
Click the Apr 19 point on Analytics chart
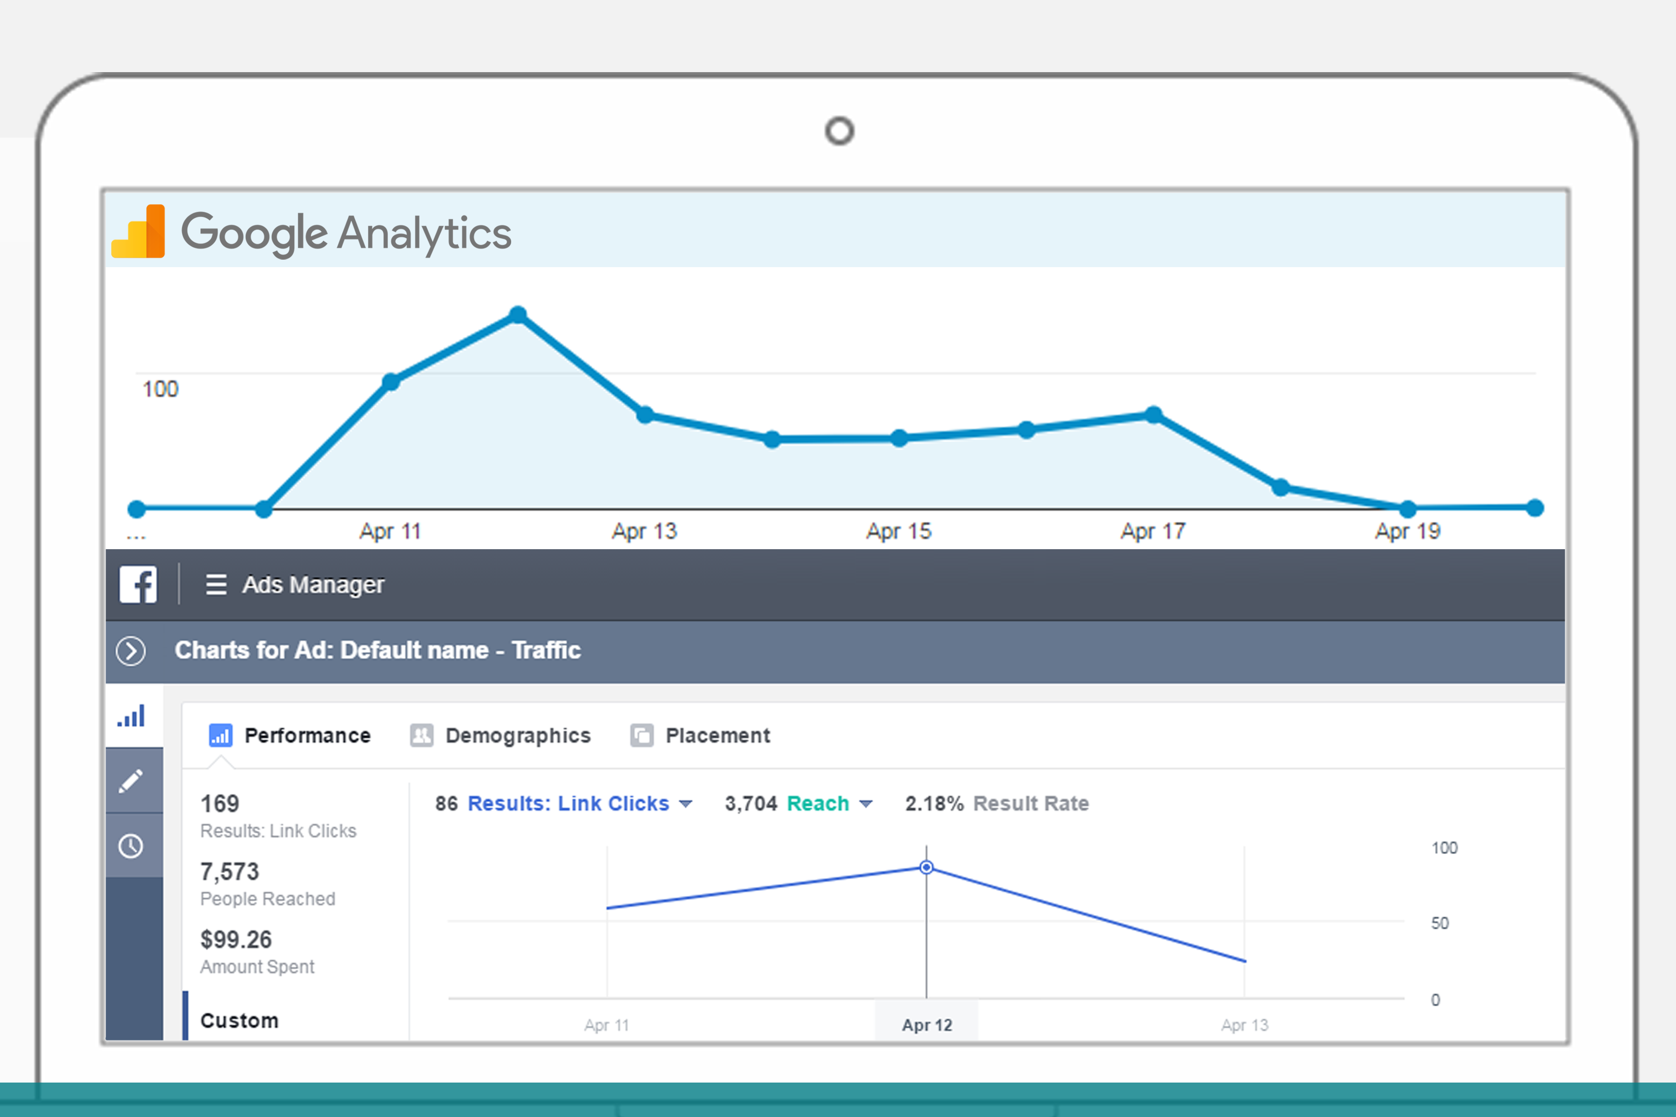[1407, 509]
